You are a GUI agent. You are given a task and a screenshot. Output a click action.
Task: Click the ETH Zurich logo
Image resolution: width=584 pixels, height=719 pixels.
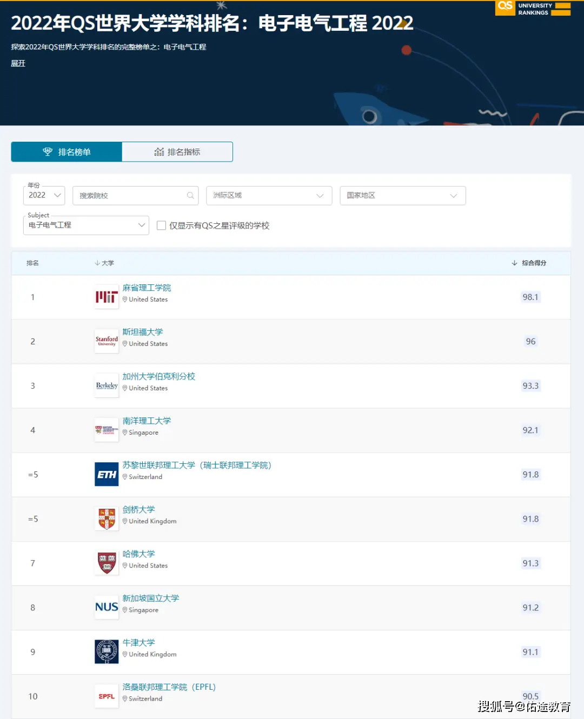coord(107,474)
